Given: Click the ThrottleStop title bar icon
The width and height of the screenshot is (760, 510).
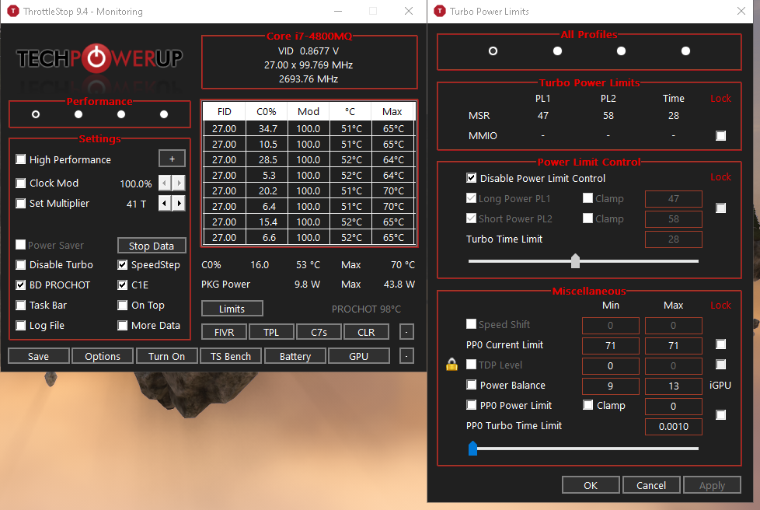Looking at the screenshot, I should point(12,11).
